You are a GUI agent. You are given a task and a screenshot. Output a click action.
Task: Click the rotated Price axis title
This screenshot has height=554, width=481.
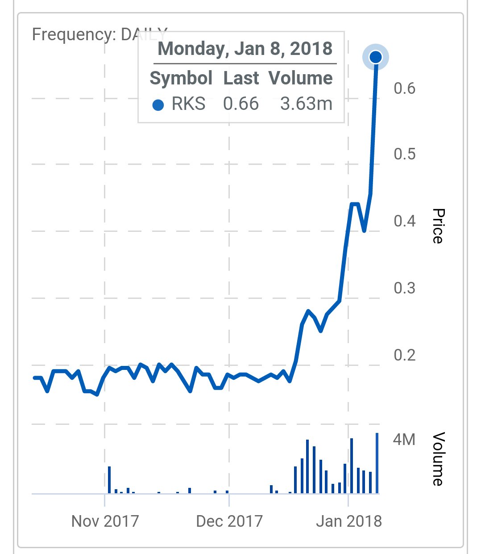[x=438, y=226]
